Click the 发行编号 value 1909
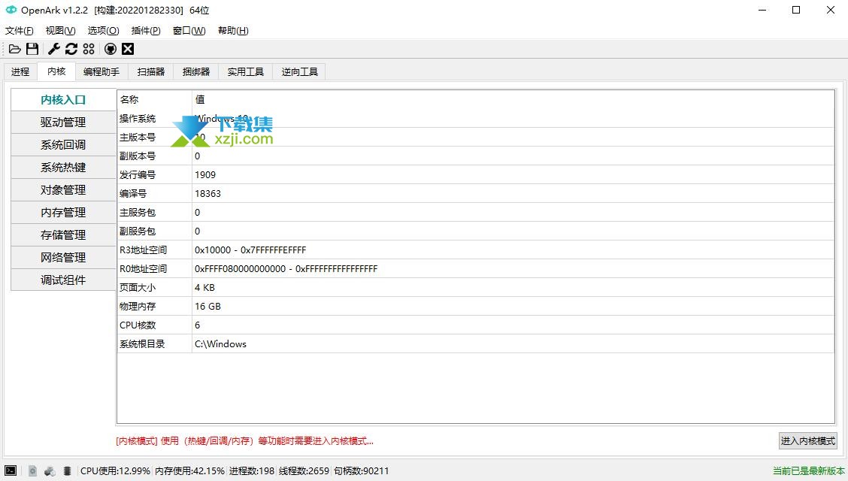Screen dimensions: 848x481 click(x=205, y=175)
